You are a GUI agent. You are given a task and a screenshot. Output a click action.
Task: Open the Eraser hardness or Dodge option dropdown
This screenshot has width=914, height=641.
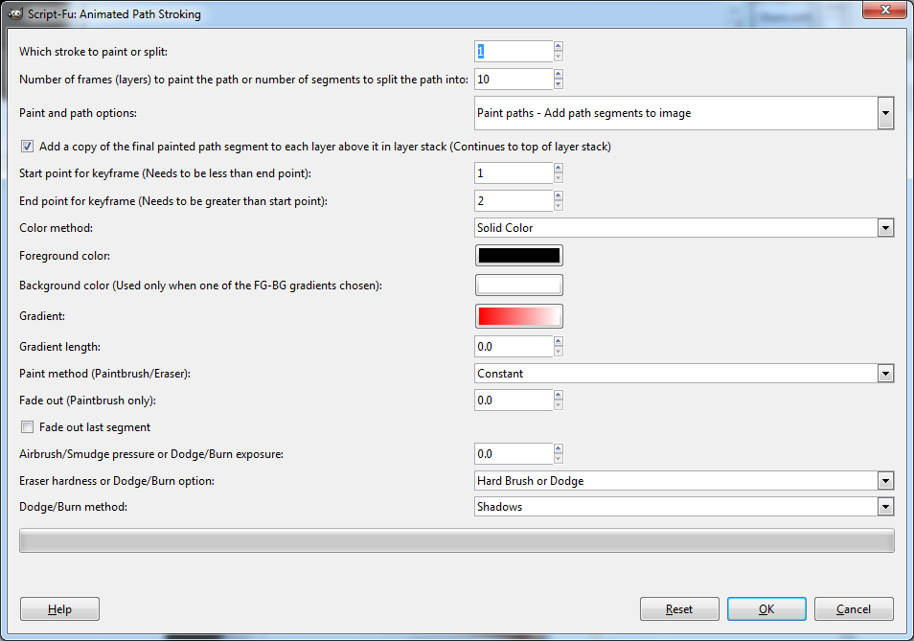pos(884,480)
